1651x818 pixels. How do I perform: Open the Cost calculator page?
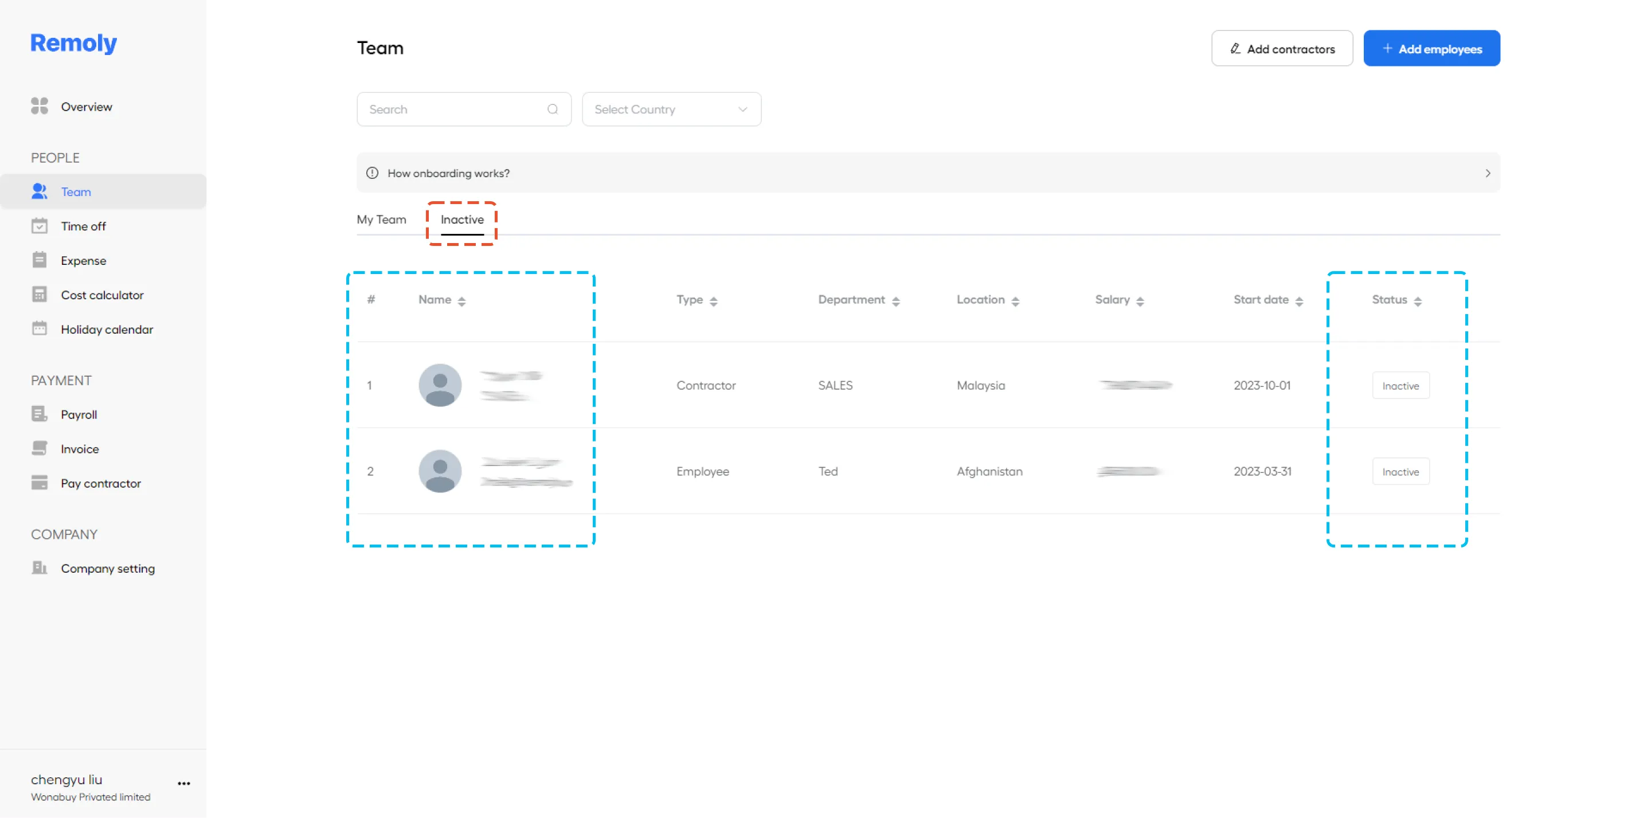pyautogui.click(x=102, y=295)
